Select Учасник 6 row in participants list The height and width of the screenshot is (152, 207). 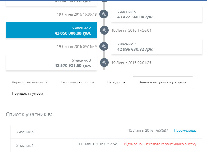25,132
